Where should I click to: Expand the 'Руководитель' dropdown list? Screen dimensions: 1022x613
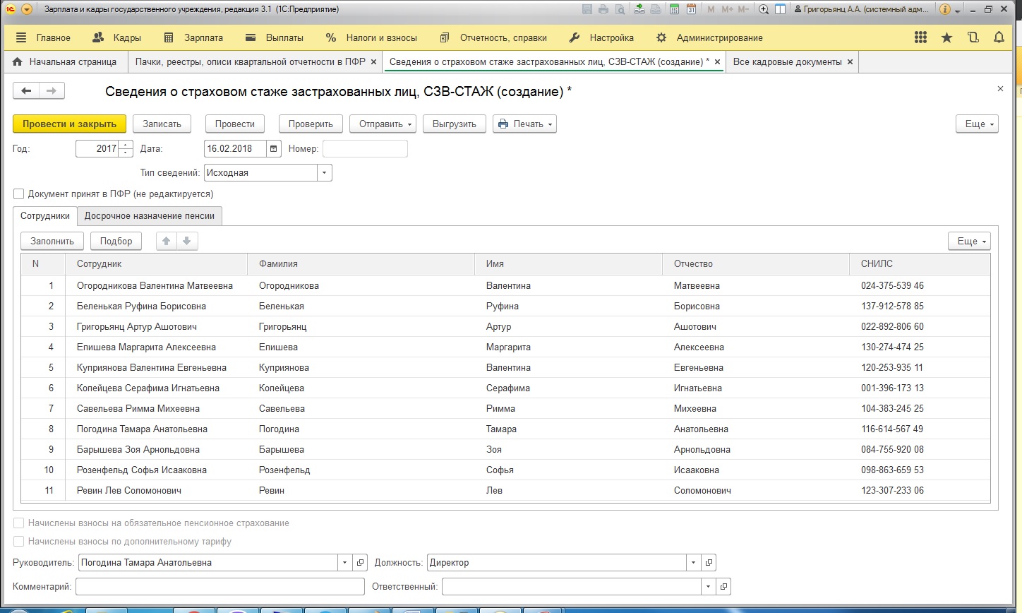[345, 563]
